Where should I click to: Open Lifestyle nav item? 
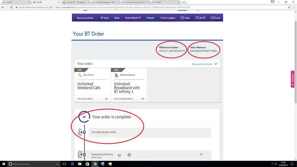point(150,18)
